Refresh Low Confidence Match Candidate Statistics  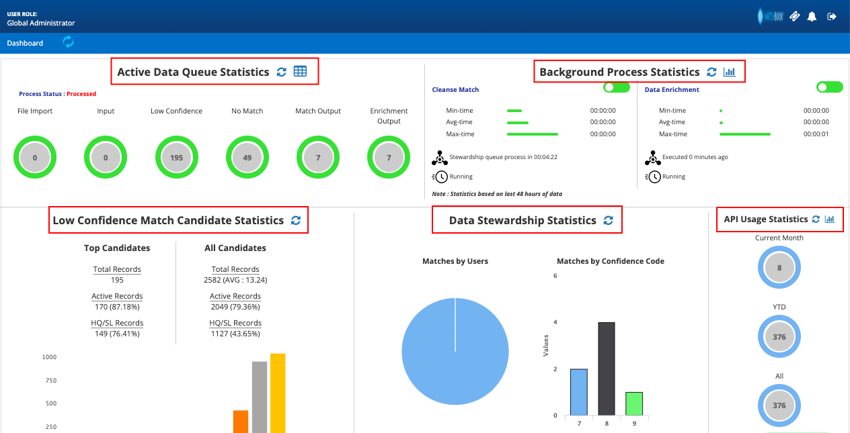295,220
